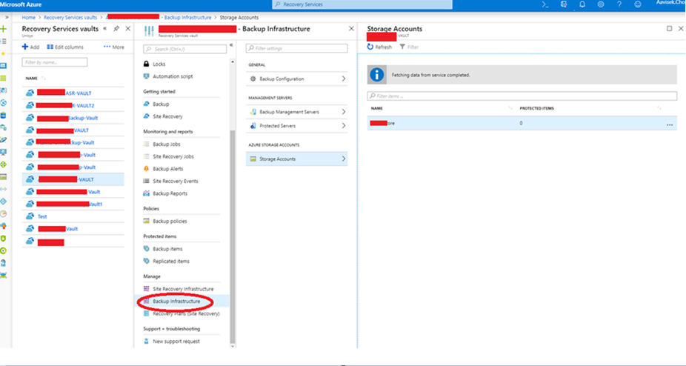This screenshot has height=366, width=686.
Task: Open Backup policies
Action: [170, 221]
